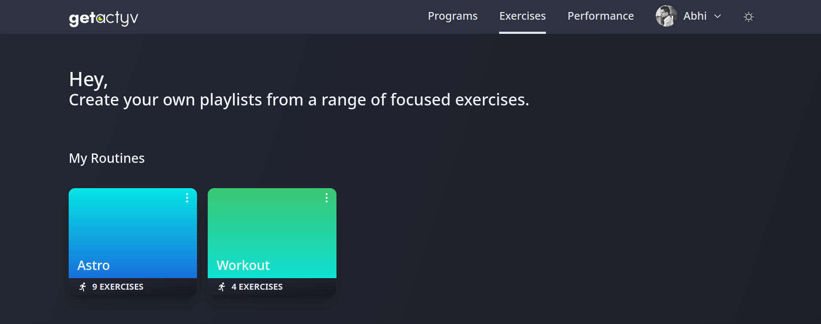Click the 9 EXERCISES label

click(x=118, y=287)
